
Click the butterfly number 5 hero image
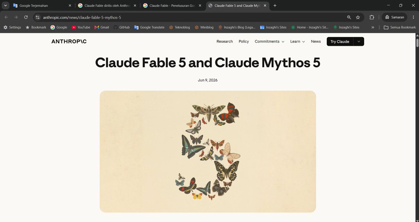(208, 151)
